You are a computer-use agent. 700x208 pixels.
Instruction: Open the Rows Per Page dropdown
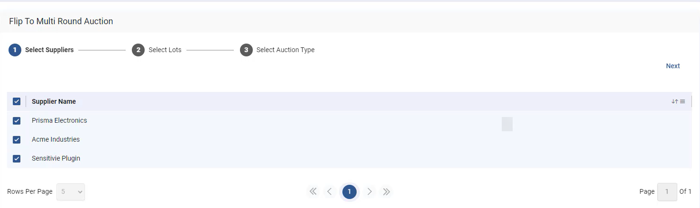point(71,192)
